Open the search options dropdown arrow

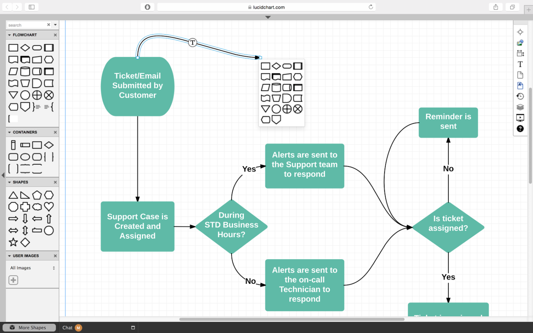[56, 25]
